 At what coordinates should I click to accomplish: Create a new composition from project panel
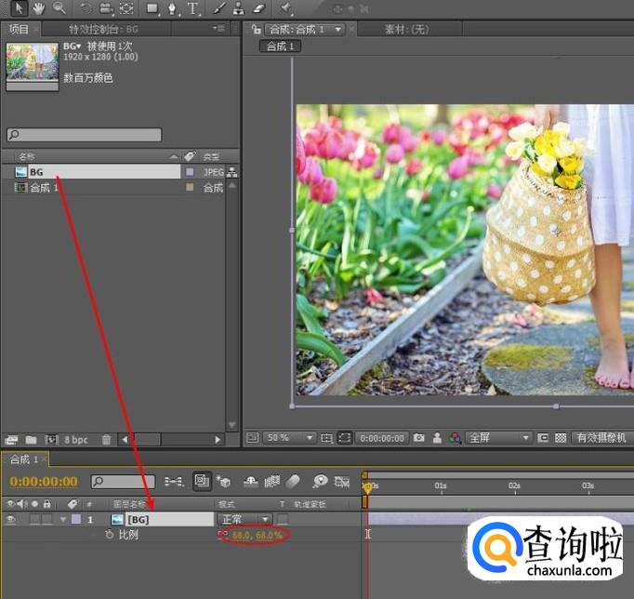click(51, 440)
